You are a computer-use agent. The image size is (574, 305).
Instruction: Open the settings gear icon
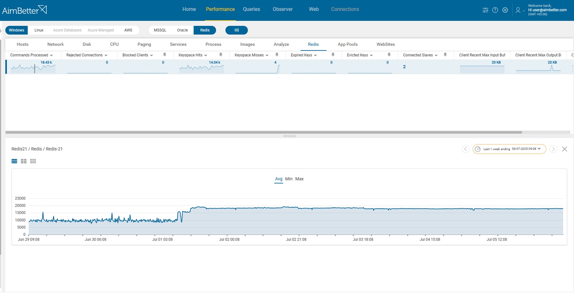[x=505, y=10]
